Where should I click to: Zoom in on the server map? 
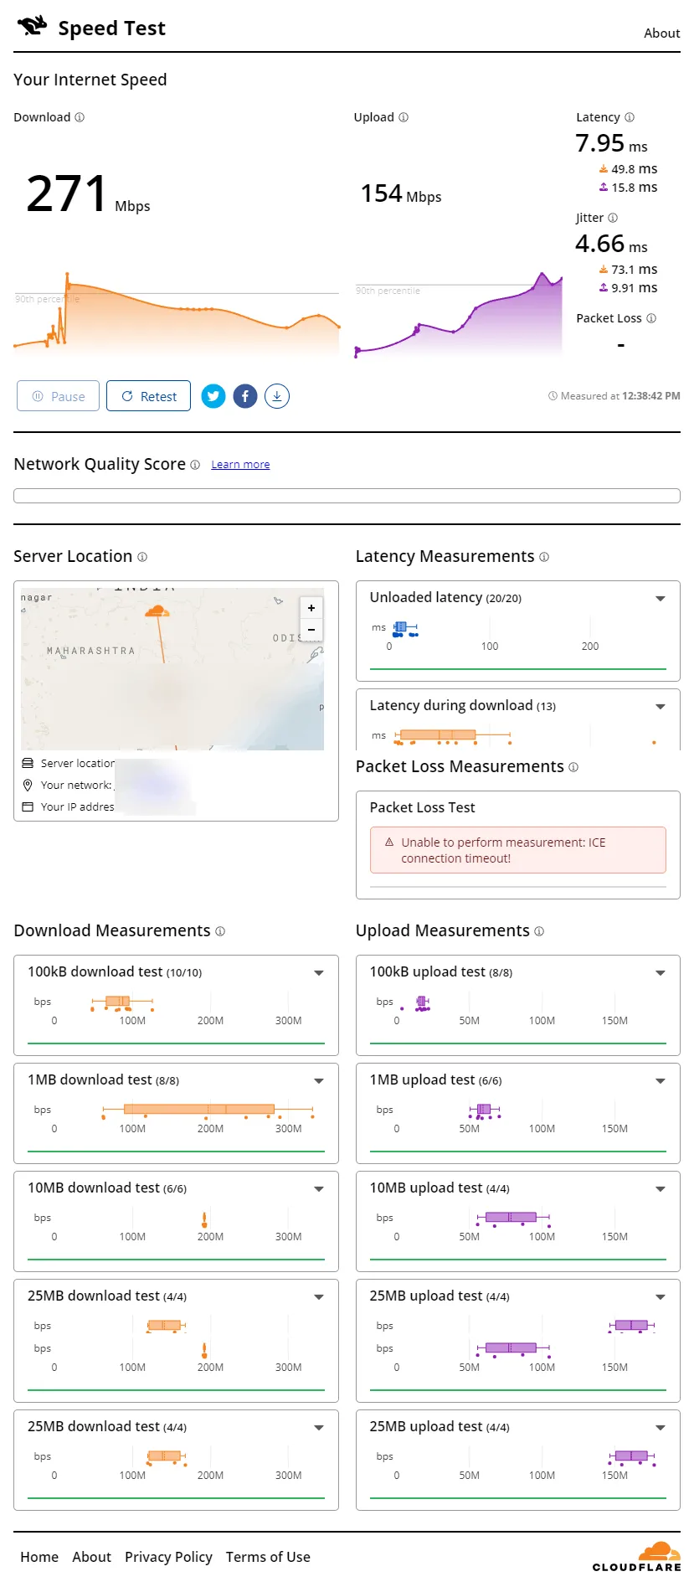click(x=311, y=608)
